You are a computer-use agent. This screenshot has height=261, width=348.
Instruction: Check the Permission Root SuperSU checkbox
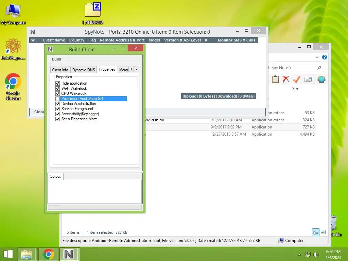click(x=58, y=99)
